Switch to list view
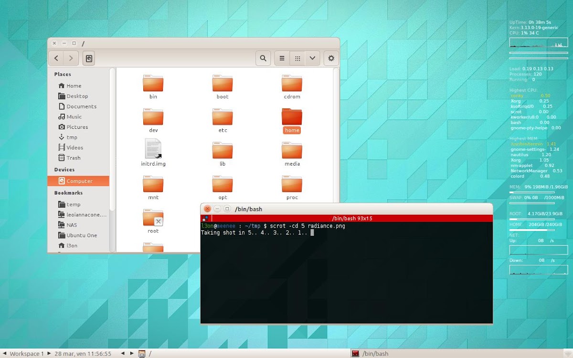The image size is (573, 358). 282,58
